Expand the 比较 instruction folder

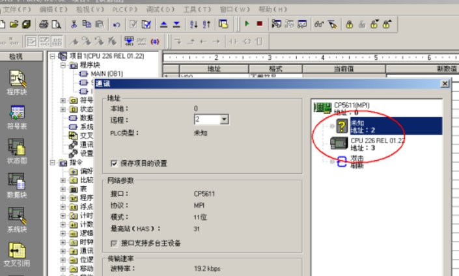(x=63, y=180)
